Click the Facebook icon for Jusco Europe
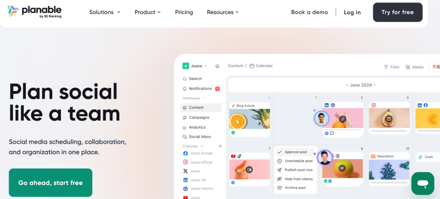 click(186, 153)
